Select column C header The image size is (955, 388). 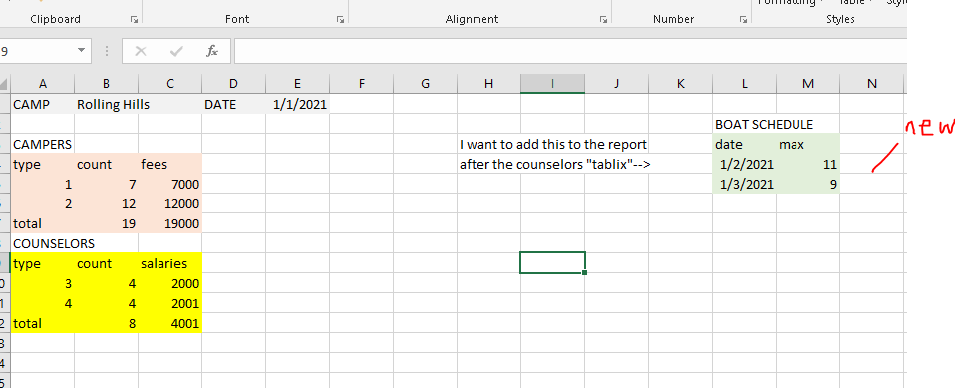tap(169, 84)
